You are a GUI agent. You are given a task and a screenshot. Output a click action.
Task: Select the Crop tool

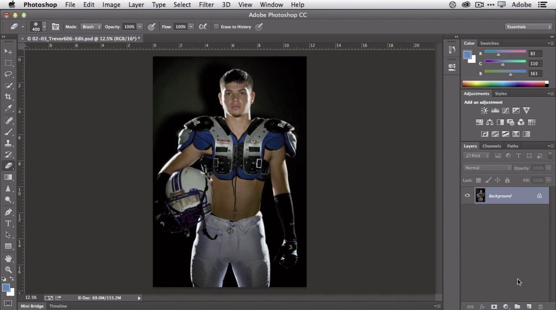point(8,96)
